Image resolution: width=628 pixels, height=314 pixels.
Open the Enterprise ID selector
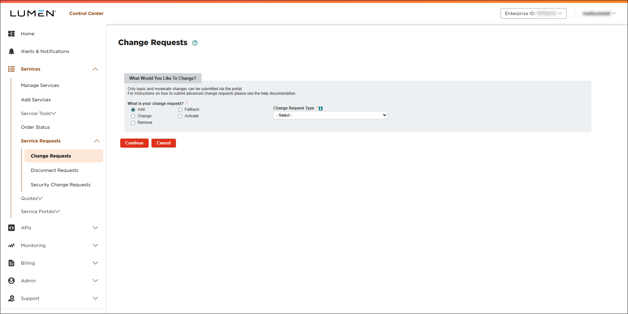pyautogui.click(x=533, y=13)
